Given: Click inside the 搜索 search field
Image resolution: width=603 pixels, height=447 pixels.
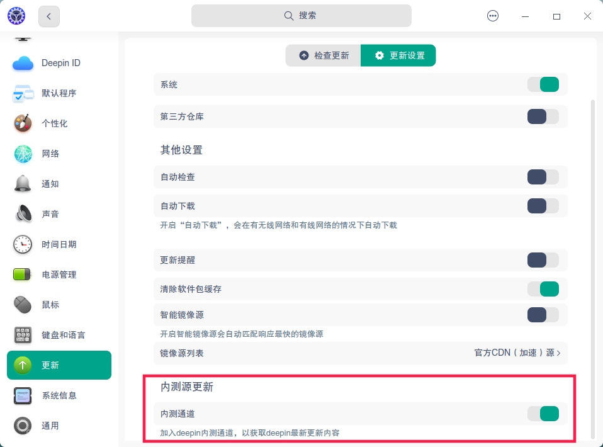Looking at the screenshot, I should coord(301,16).
